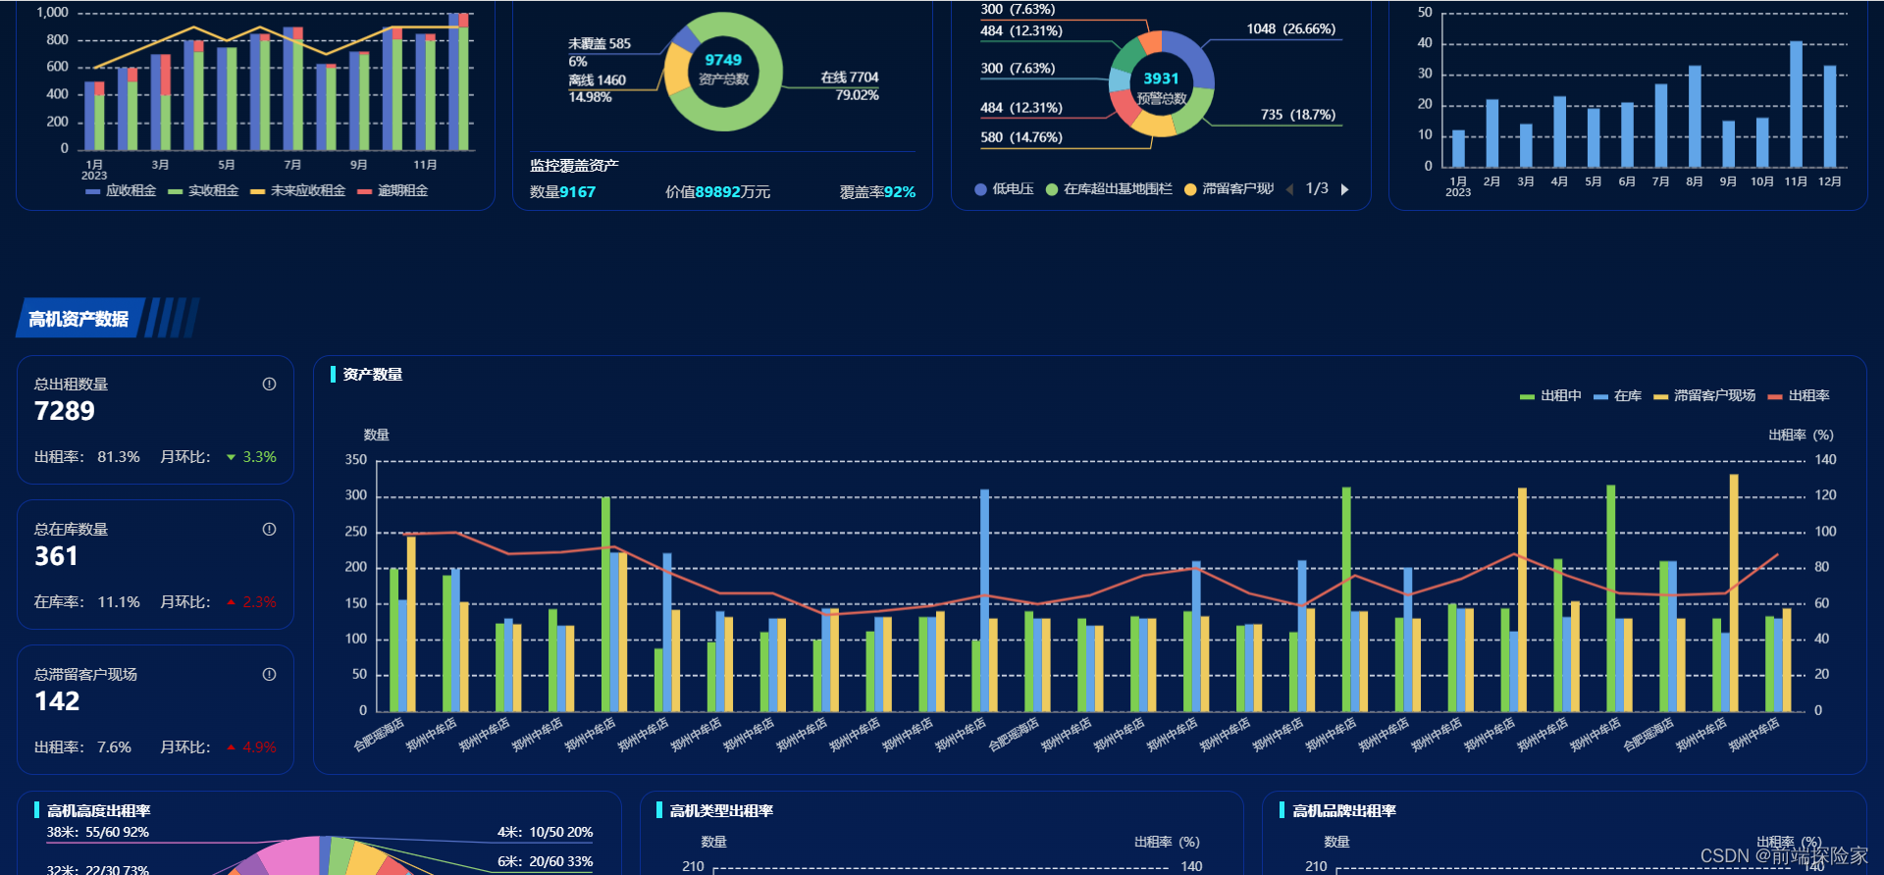Click the red up triangle beside 2.3%

(232, 602)
